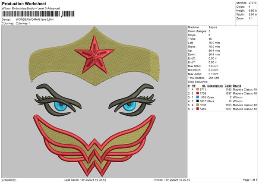Screen dimensions: 259x183
Task: Click the Wilcom brand in the Cyan row
Action: coord(237,98)
